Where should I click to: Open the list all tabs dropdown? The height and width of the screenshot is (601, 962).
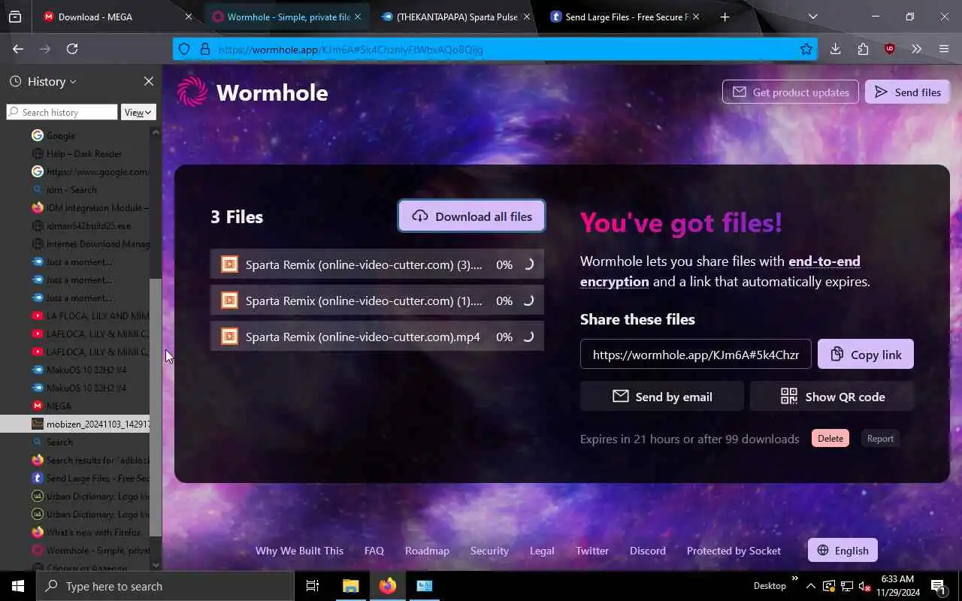[812, 17]
